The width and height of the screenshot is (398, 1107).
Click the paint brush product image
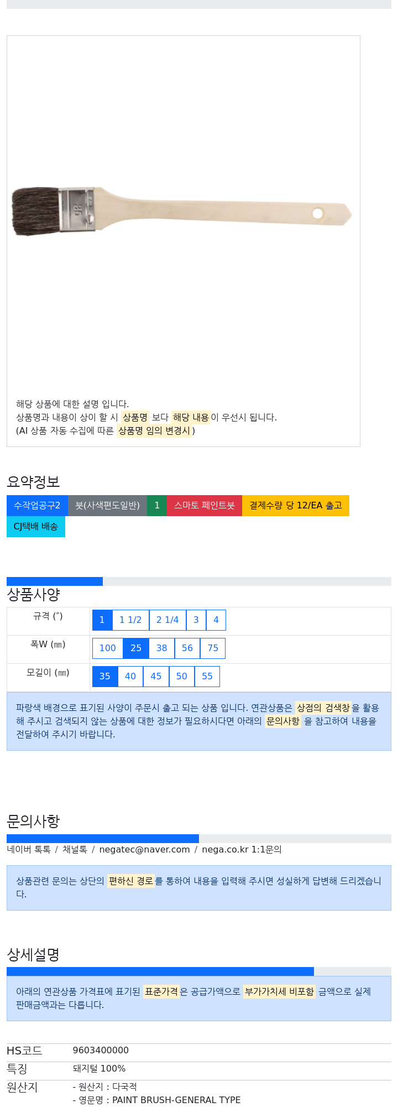pos(182,211)
